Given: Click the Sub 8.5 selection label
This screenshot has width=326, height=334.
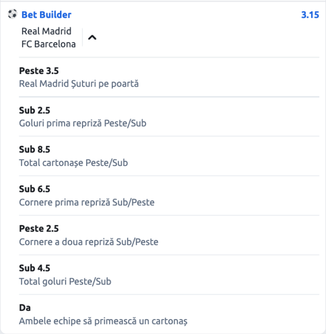Looking at the screenshot, I should (34, 150).
